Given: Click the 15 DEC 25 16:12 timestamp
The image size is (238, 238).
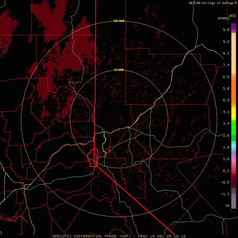Looking at the screenshot, I should pyautogui.click(x=168, y=236).
